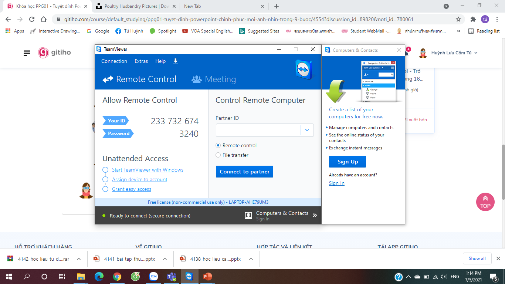Expand options for 4142-hoc-lieu rar download
This screenshot has height=284, width=505.
[x=78, y=259]
